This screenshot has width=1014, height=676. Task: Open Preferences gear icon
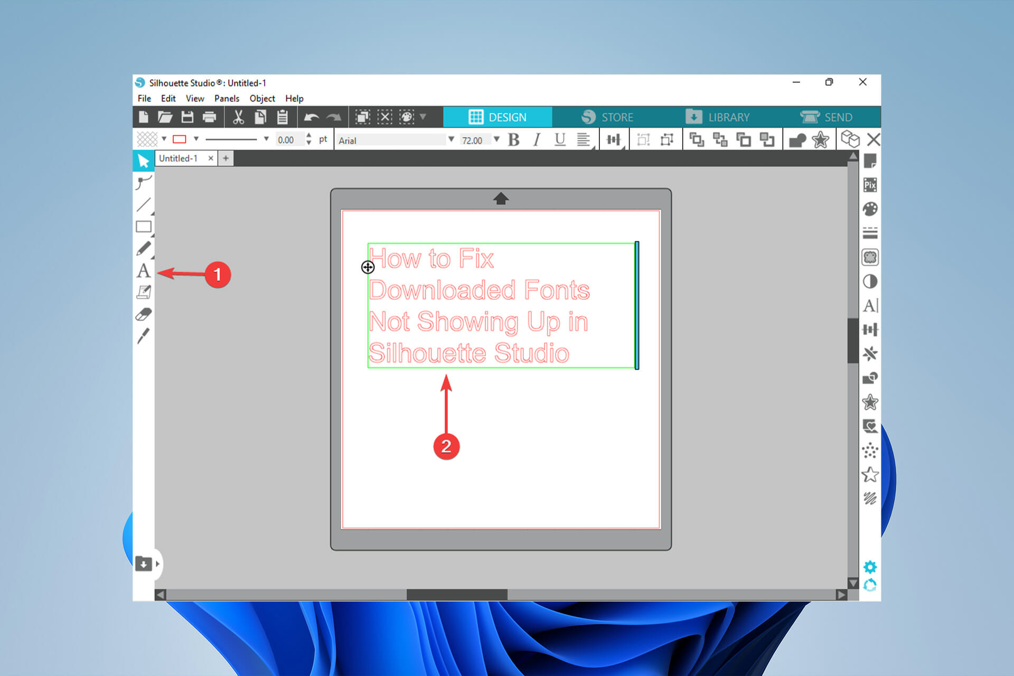870,567
